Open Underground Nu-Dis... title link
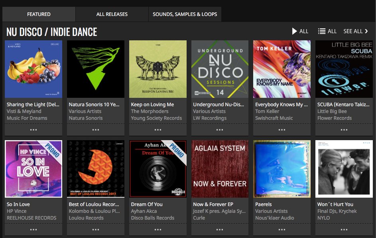The width and height of the screenshot is (376, 238). [x=219, y=105]
